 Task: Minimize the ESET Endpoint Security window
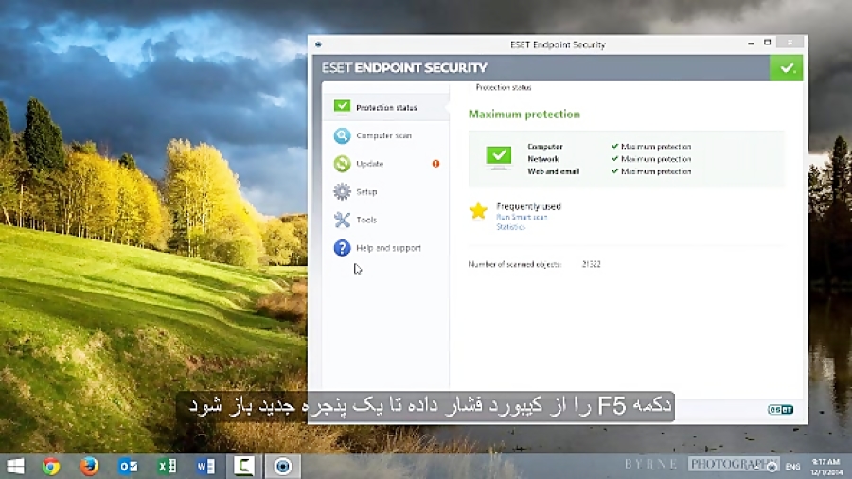751,43
